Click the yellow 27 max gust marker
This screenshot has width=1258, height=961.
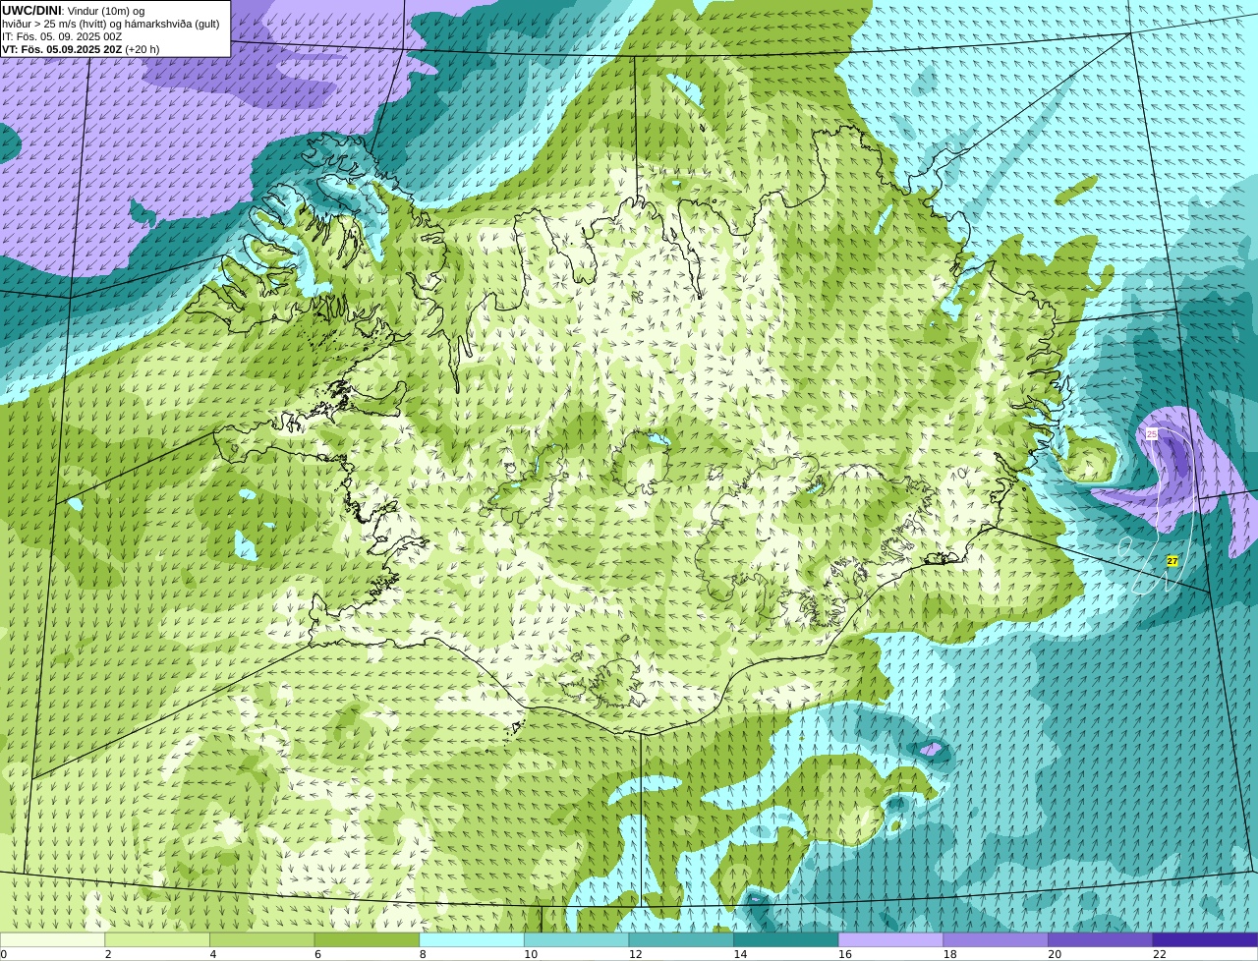pos(1172,561)
